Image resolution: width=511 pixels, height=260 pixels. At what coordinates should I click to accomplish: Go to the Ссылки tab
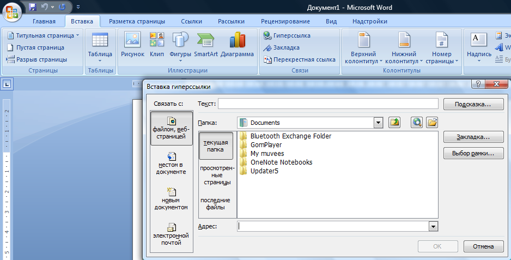[192, 21]
